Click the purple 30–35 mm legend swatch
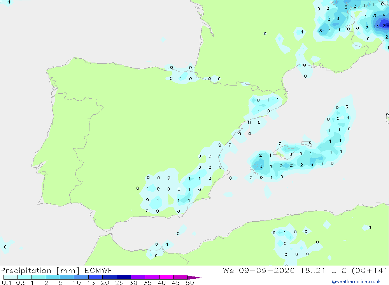This screenshot has height=285, width=389. [x=138, y=277]
